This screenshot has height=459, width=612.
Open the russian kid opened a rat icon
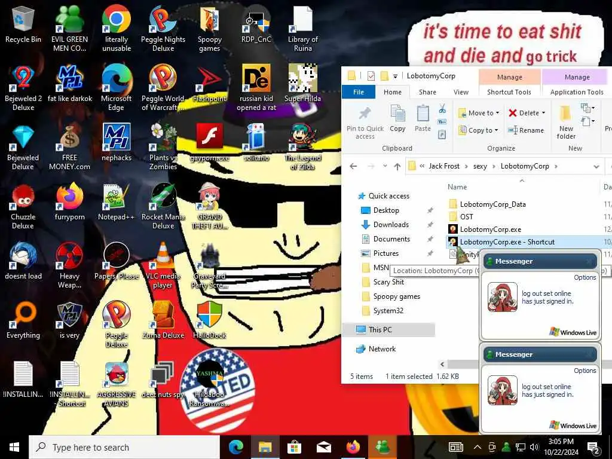[256, 88]
